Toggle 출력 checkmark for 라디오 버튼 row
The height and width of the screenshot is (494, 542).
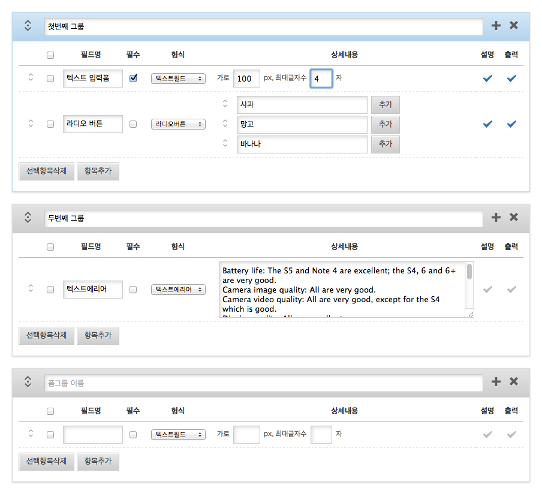511,124
